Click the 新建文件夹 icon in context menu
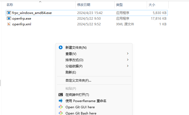 tap(61, 47)
